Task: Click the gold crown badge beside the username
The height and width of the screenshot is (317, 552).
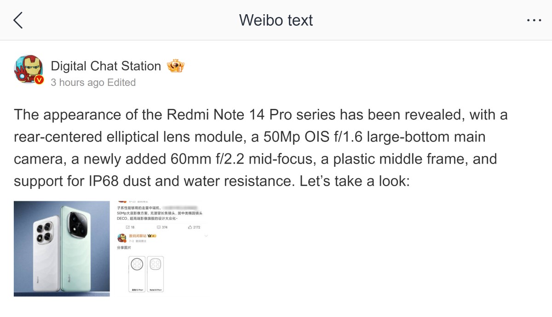Action: point(175,65)
